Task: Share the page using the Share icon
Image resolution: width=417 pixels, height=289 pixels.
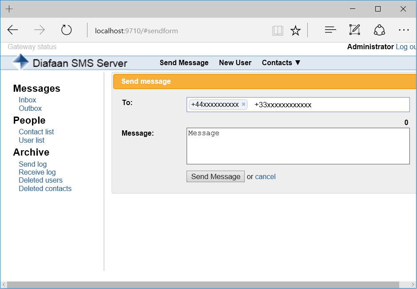Action: pyautogui.click(x=379, y=29)
